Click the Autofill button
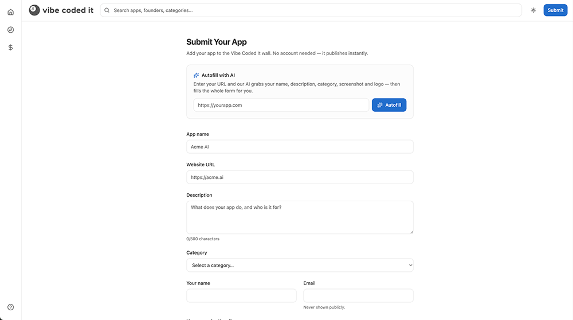The height and width of the screenshot is (320, 573). [389, 105]
